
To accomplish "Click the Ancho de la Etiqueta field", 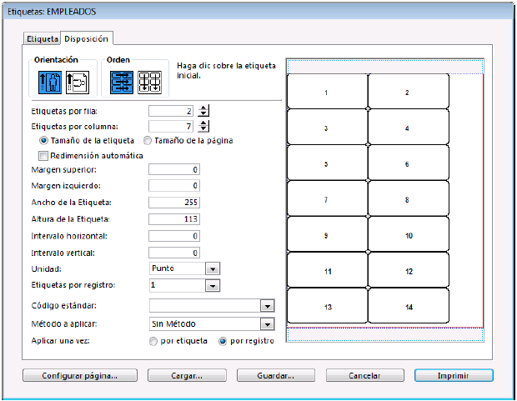I will coord(174,202).
